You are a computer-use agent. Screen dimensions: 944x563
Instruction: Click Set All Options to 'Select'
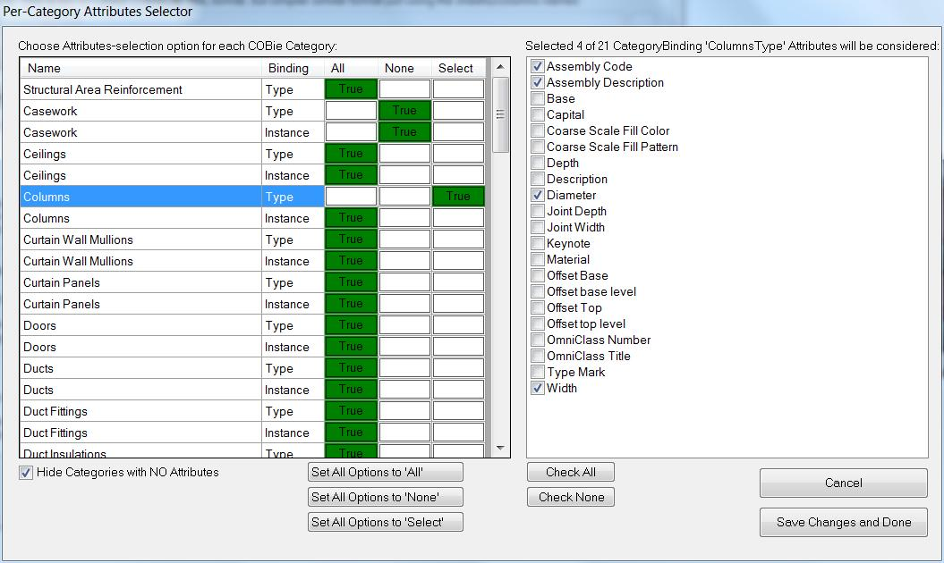pyautogui.click(x=386, y=522)
